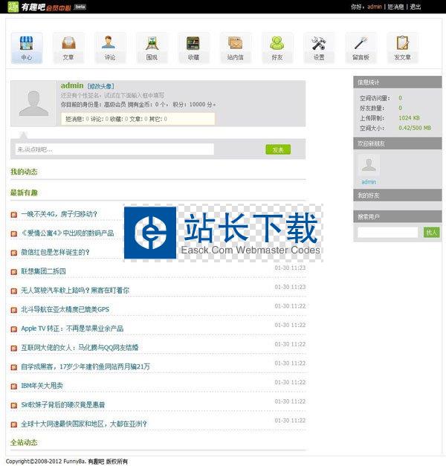Click the green 找人 search button
This screenshot has height=466, width=446.
(x=431, y=233)
